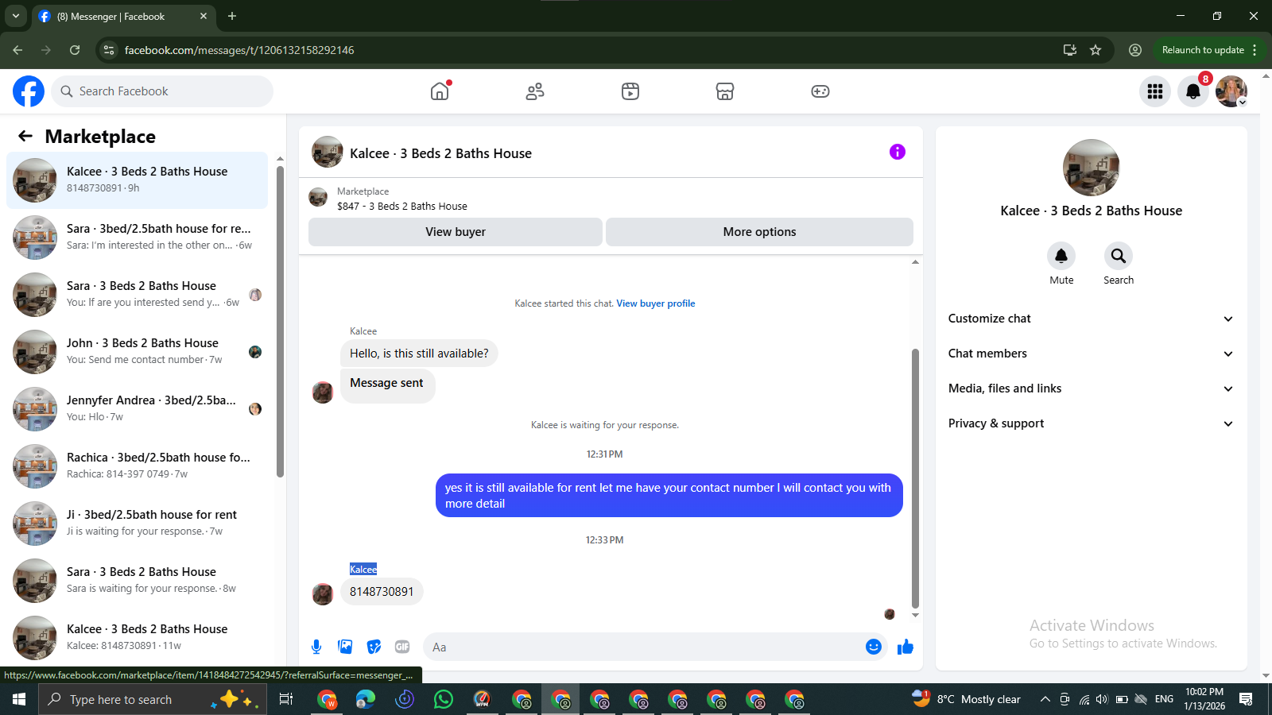
Task: Open chat Ji · 3bed/2.5bath house for rent
Action: tap(137, 524)
